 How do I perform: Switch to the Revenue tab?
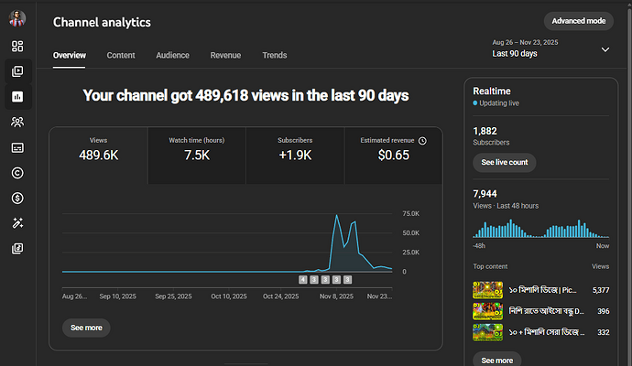pos(225,56)
